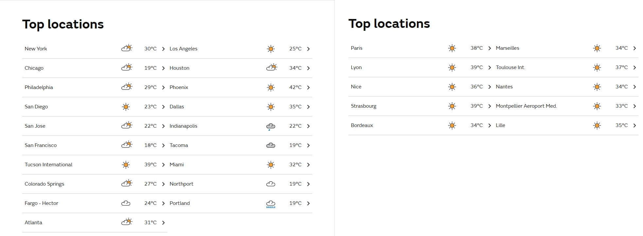Click the grey overcast icon for Tacoma
643x236 pixels.
click(x=271, y=145)
